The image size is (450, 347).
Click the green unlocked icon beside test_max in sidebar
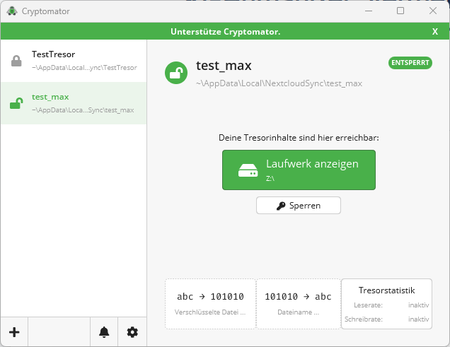click(x=16, y=104)
